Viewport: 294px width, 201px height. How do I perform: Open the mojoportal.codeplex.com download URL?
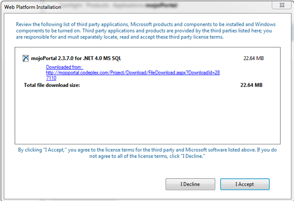(x=133, y=72)
